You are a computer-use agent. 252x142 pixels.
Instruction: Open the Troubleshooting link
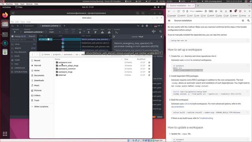(206, 118)
